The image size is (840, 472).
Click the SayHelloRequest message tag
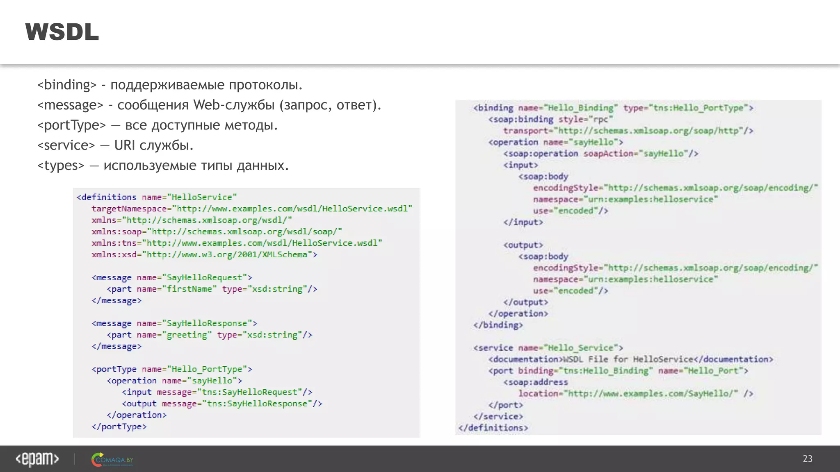pos(171,277)
